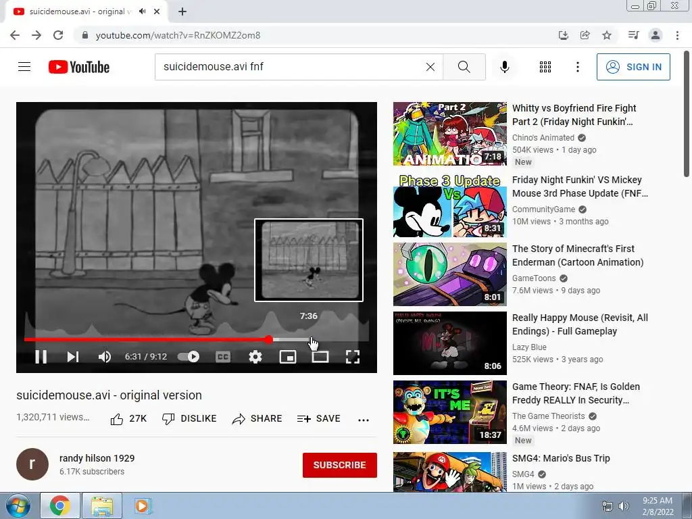This screenshot has width=692, height=519.
Task: Open randy hilson 1929 channel avatar
Action: click(32, 464)
